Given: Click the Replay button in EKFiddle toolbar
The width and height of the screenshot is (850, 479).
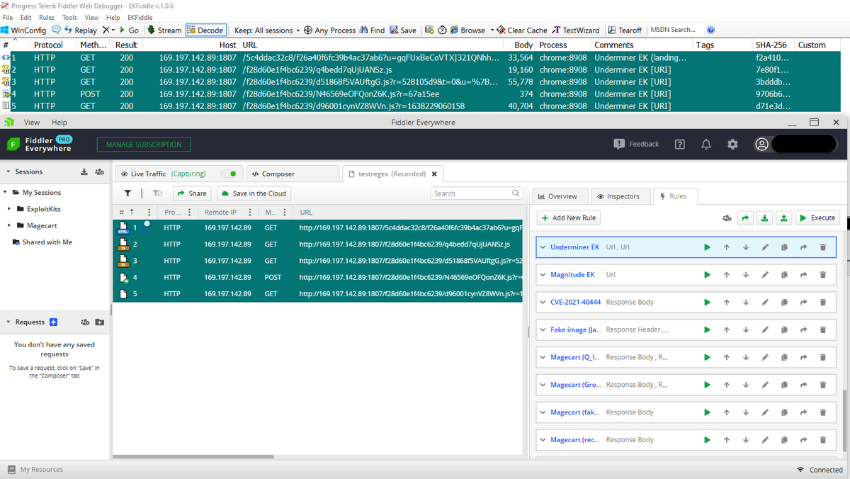Looking at the screenshot, I should [80, 30].
